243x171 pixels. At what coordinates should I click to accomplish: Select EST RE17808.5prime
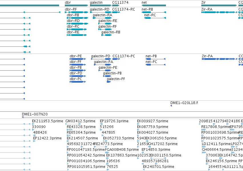pyautogui.click(x=216, y=127)
